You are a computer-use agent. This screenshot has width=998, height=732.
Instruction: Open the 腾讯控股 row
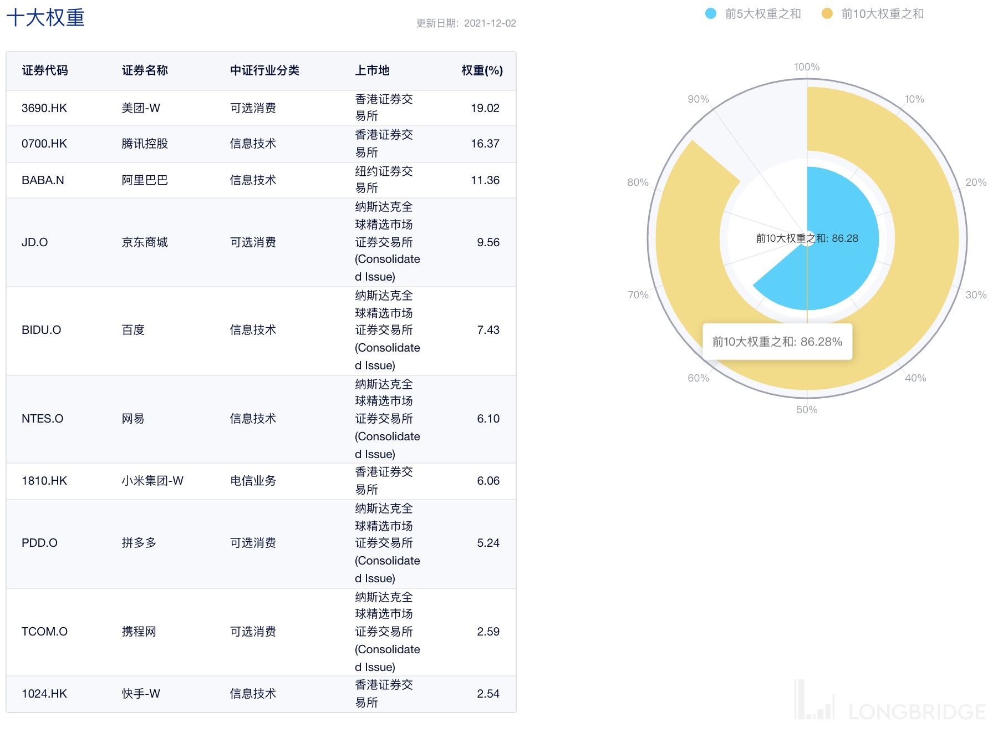coord(145,144)
